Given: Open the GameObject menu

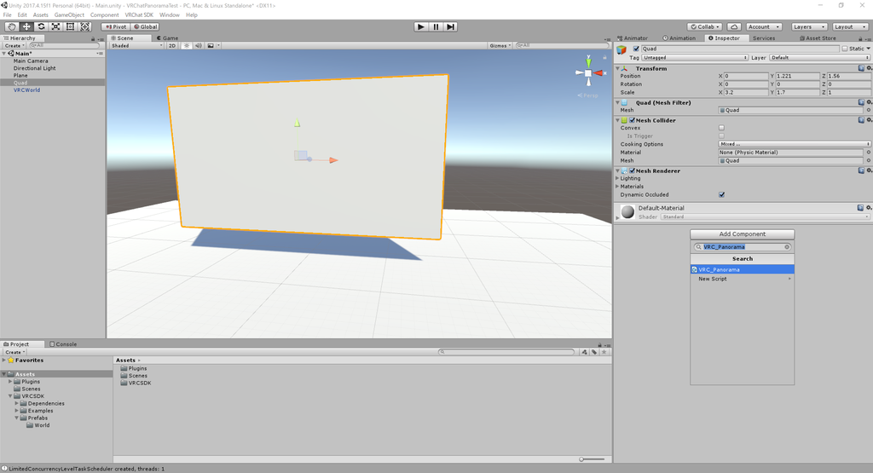Looking at the screenshot, I should tap(70, 15).
